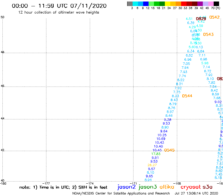223x196 pixels.
Task: Click the longitude axis label -171
Action: [x=133, y=184]
